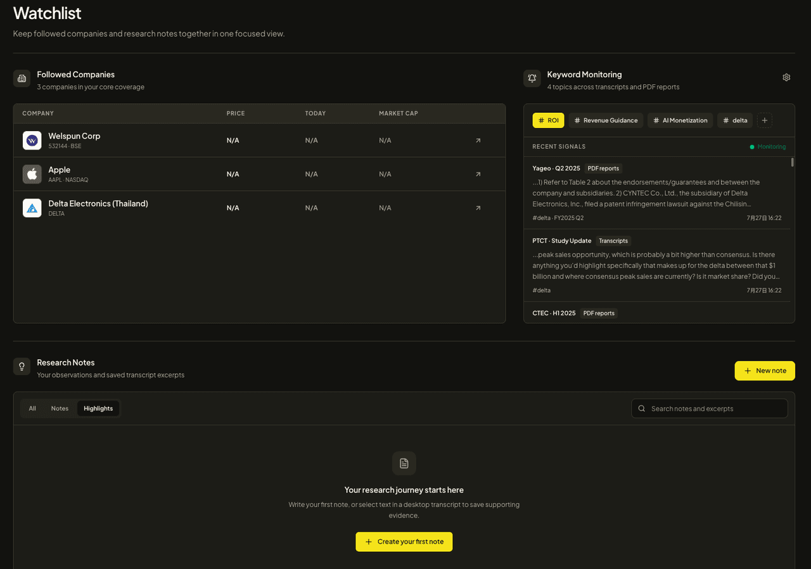This screenshot has width=811, height=569.
Task: Click the empty-state document icon
Action: click(404, 463)
